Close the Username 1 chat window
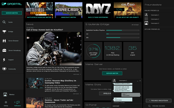Screen dimensions: 174x108 [140, 81]
